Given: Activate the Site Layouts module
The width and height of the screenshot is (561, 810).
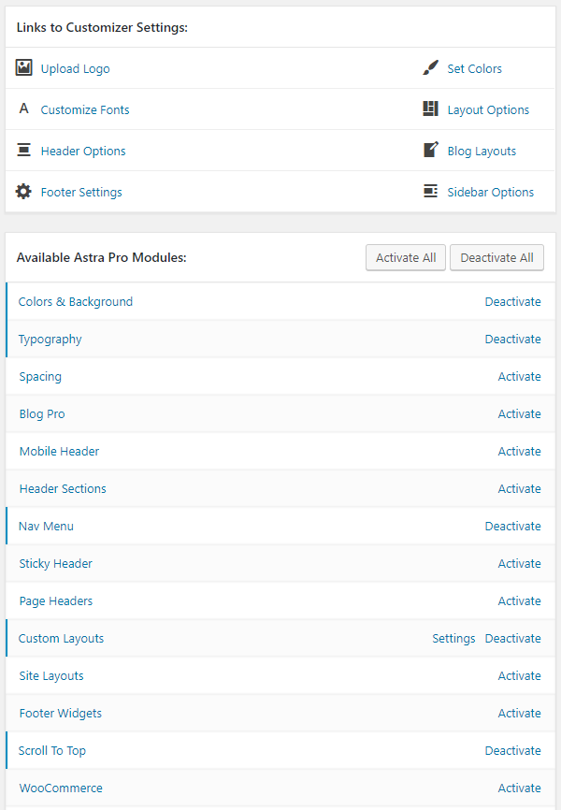Looking at the screenshot, I should click(x=519, y=675).
